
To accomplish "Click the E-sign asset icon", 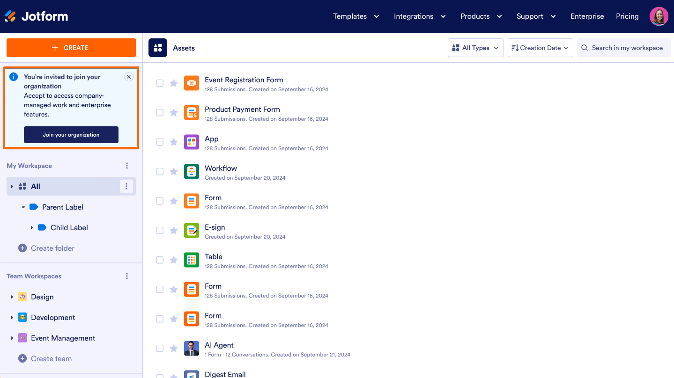I will (192, 231).
